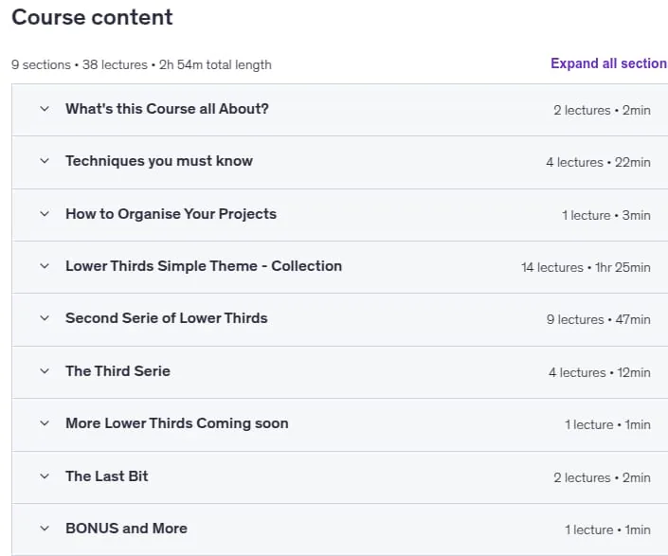Click chevron next to "How to Organise Your Projects"

[x=45, y=214]
